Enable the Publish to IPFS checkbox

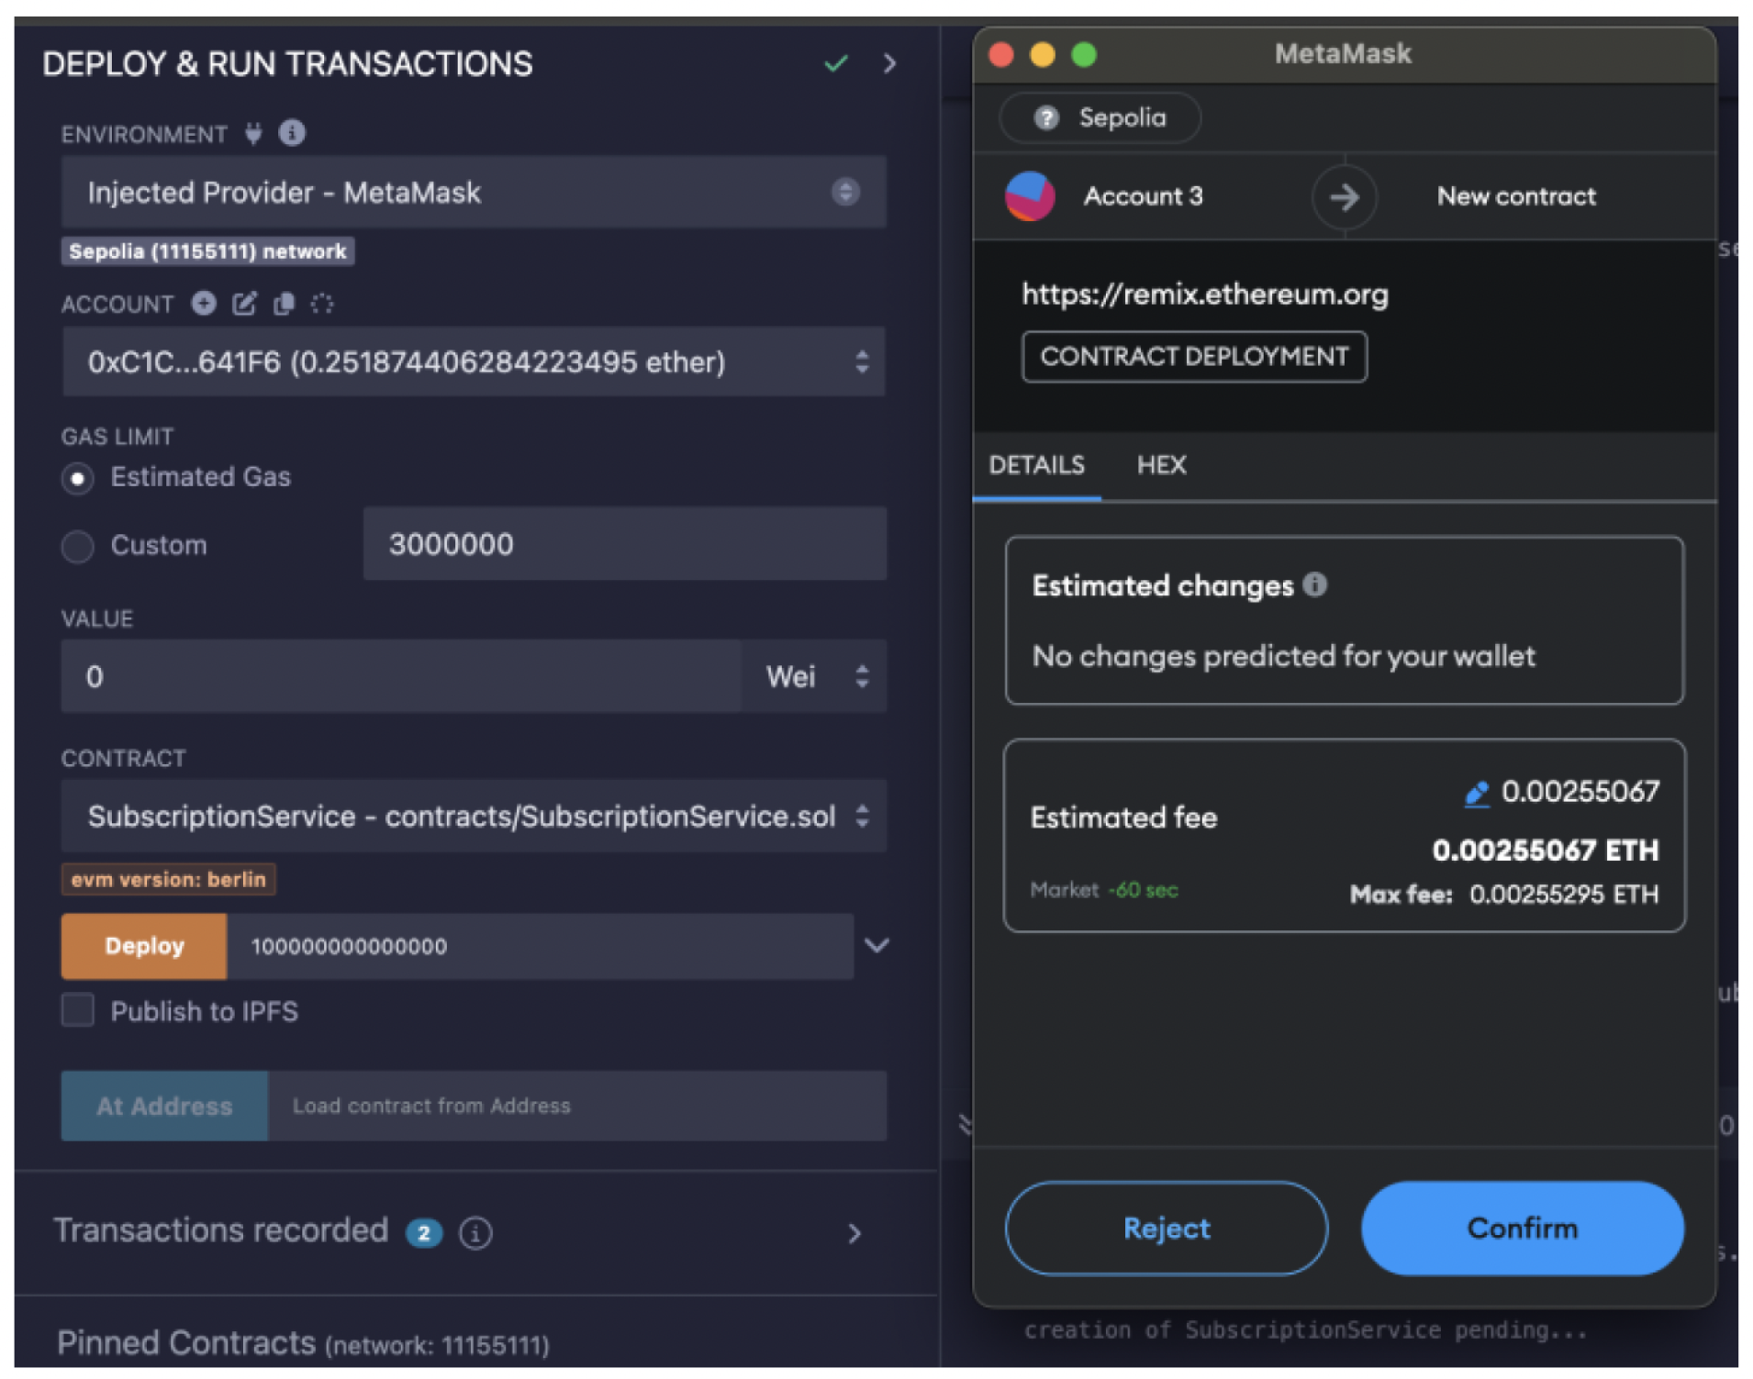coord(78,1010)
